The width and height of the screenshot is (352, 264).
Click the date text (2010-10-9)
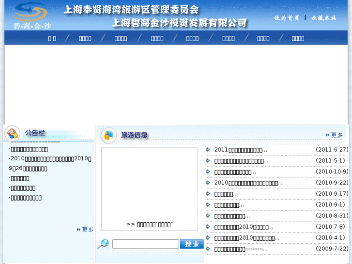(332, 171)
